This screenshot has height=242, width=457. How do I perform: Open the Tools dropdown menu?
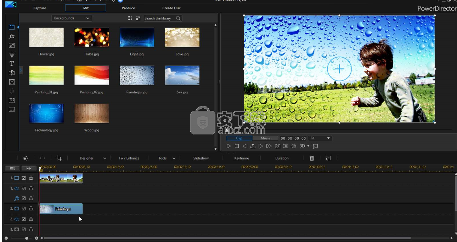click(x=167, y=158)
